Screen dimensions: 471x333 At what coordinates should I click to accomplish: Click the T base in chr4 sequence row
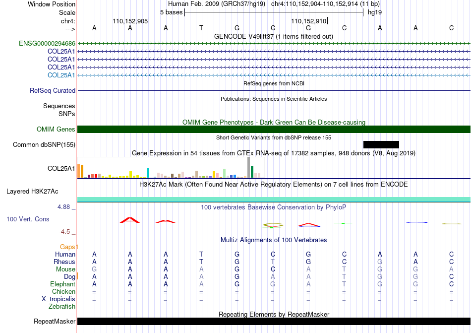[201, 28]
